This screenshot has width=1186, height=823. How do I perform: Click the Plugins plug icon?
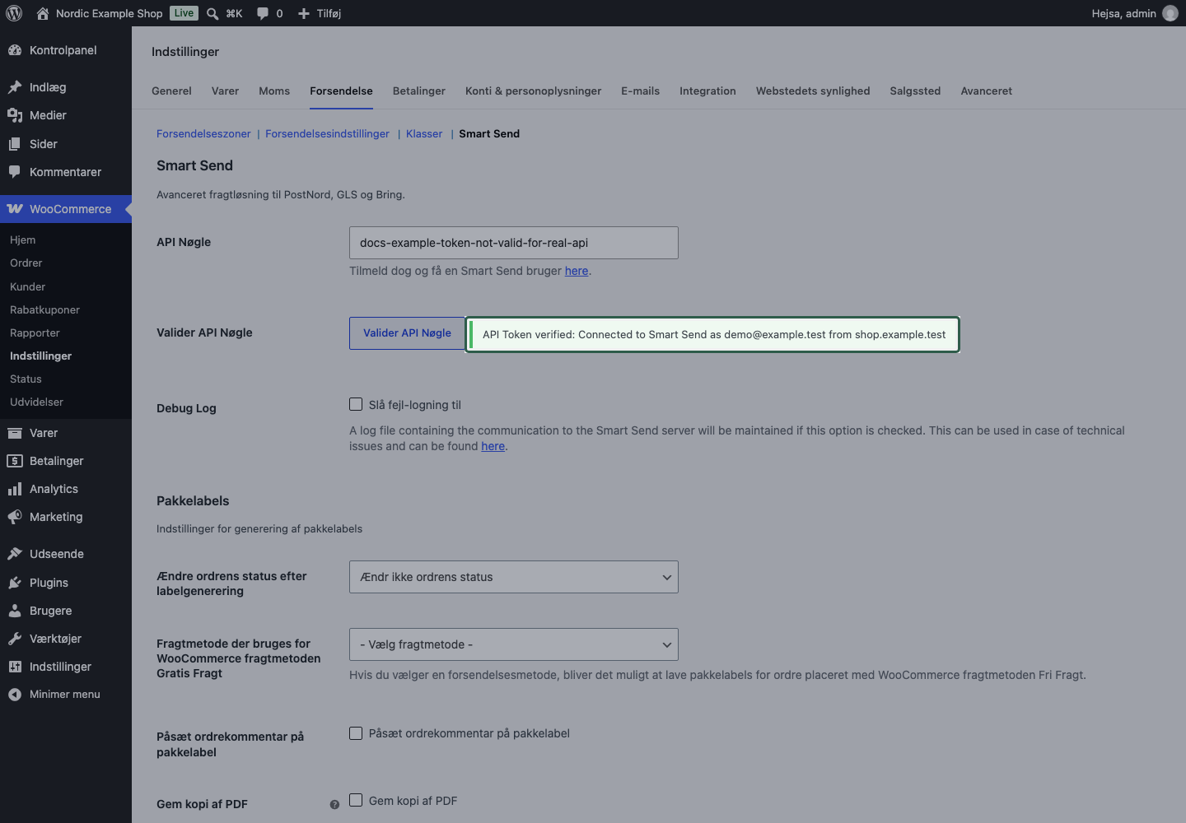point(15,583)
